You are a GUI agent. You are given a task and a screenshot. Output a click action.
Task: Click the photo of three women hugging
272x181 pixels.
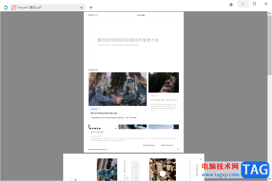pos(118,89)
